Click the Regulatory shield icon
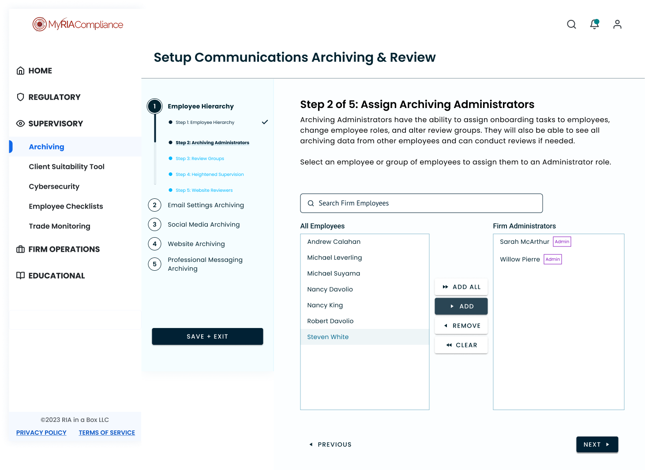This screenshot has height=470, width=645. point(20,97)
